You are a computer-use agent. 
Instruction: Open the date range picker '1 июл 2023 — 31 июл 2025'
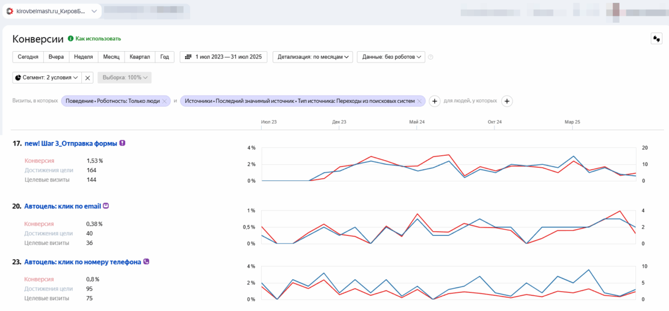pos(224,57)
